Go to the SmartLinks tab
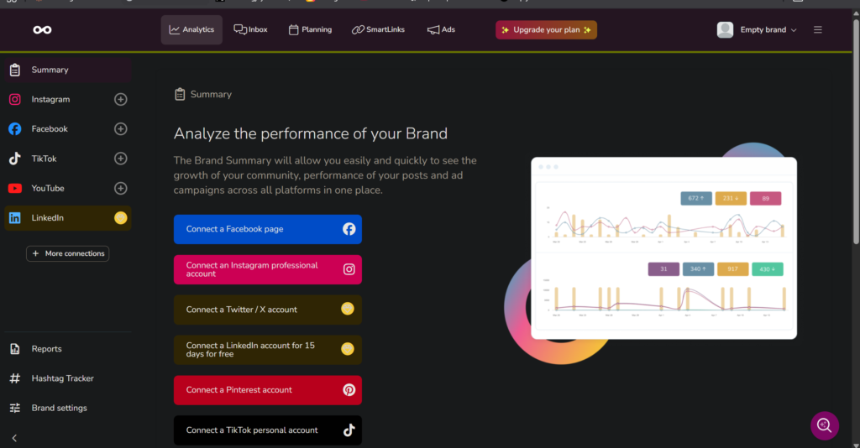860x448 pixels. (378, 30)
